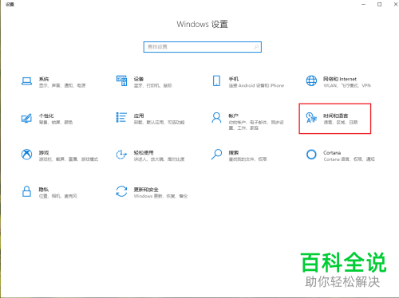The image size is (399, 298).
Task: Click the 'Windows 更新' description text
Action: [x=160, y=196]
